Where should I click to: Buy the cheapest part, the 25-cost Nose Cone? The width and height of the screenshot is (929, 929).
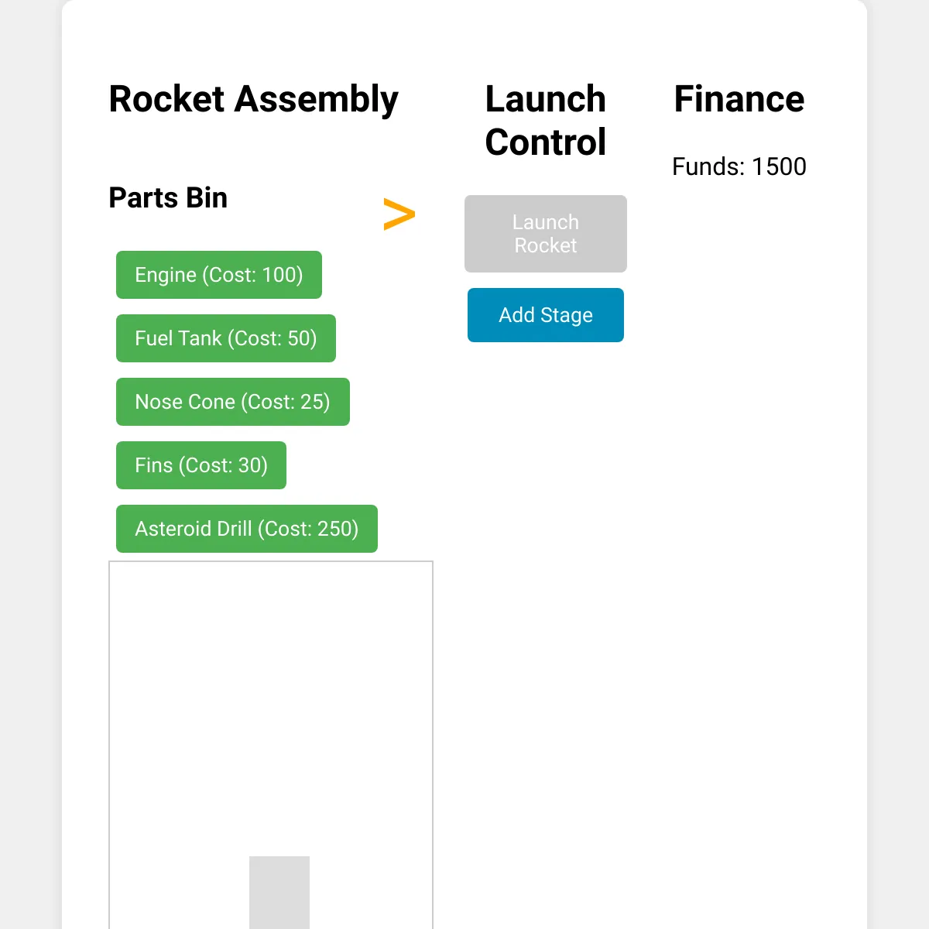pyautogui.click(x=233, y=402)
